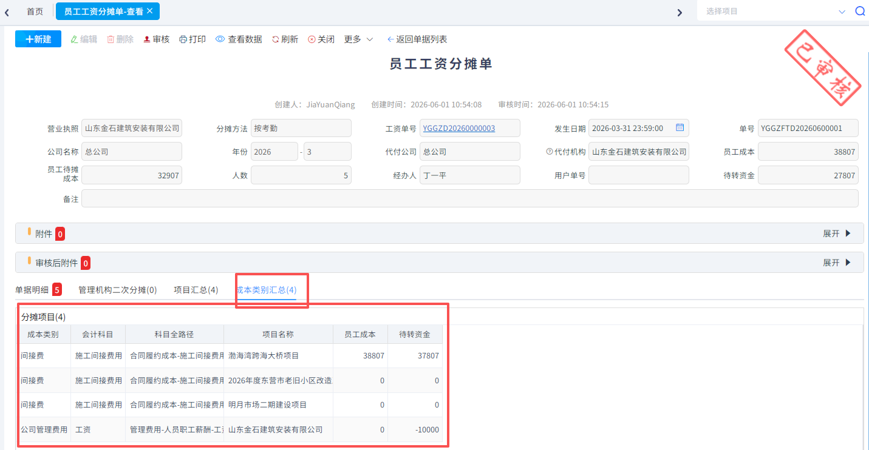
Task: Select the 渤海湾跨海大桥项目 cell
Action: pos(278,356)
